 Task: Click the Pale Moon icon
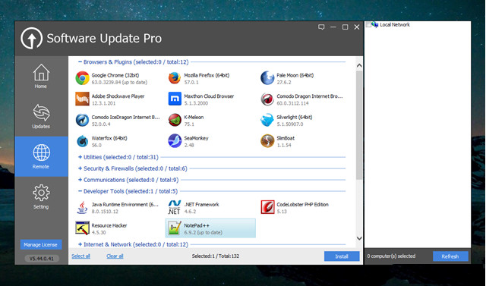267,78
